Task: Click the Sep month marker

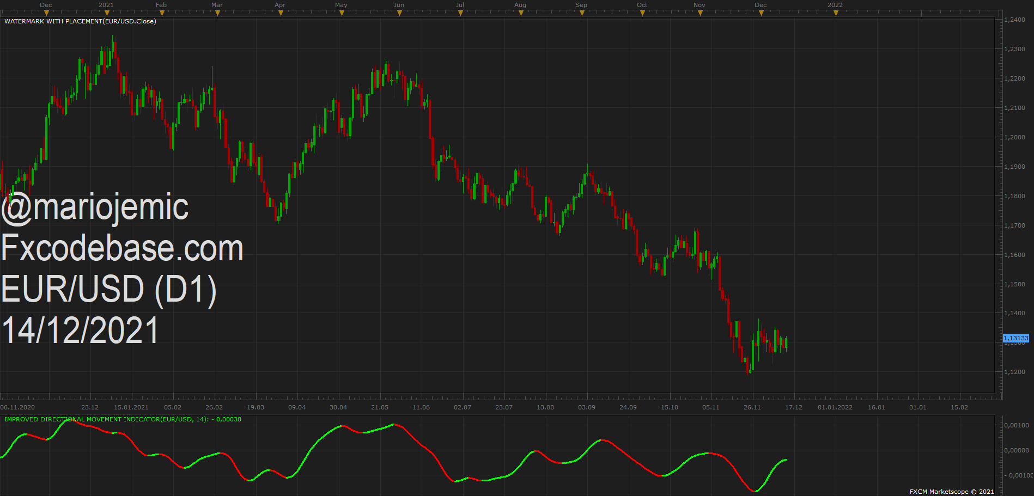Action: pos(582,13)
